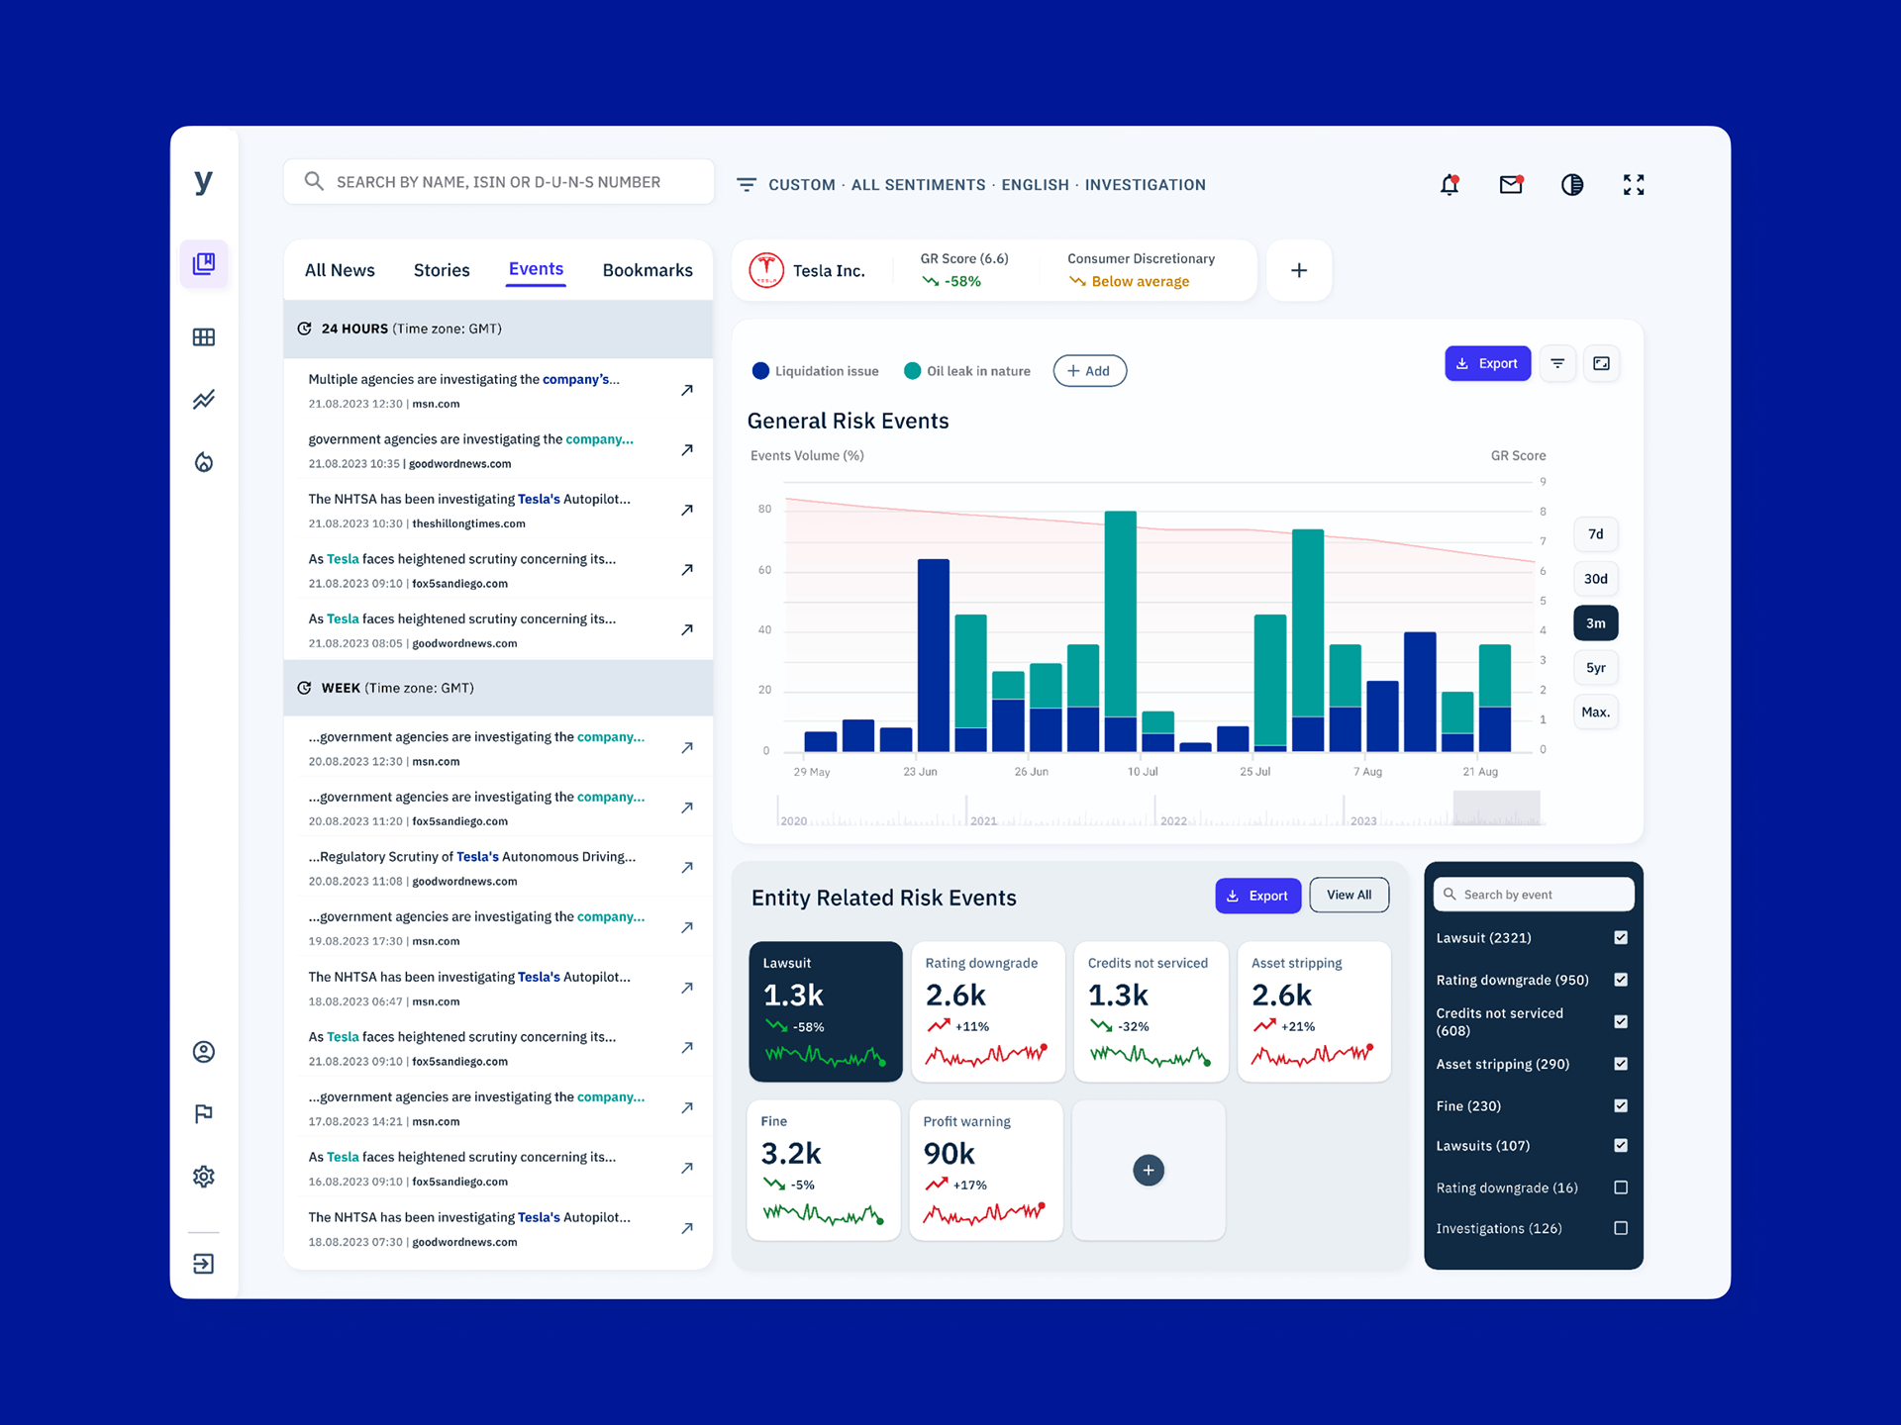Open the 21.08.2023 08:05 goodwordnews article arrow
Image resolution: width=1901 pixels, height=1425 pixels.
point(687,630)
